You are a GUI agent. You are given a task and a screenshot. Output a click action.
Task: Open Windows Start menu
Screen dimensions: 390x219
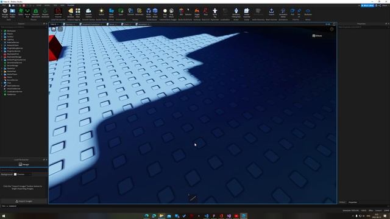click(4, 216)
